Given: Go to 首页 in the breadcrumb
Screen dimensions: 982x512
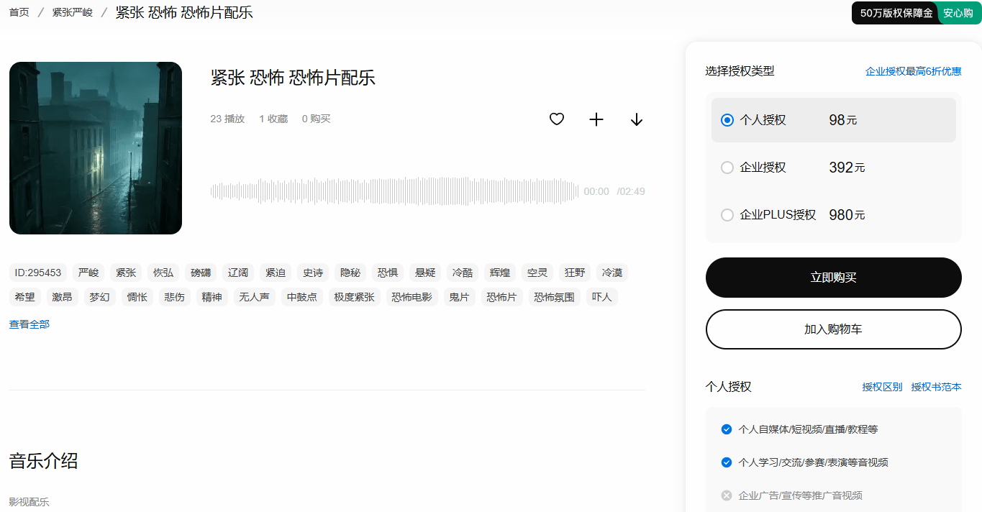Looking at the screenshot, I should tap(19, 12).
